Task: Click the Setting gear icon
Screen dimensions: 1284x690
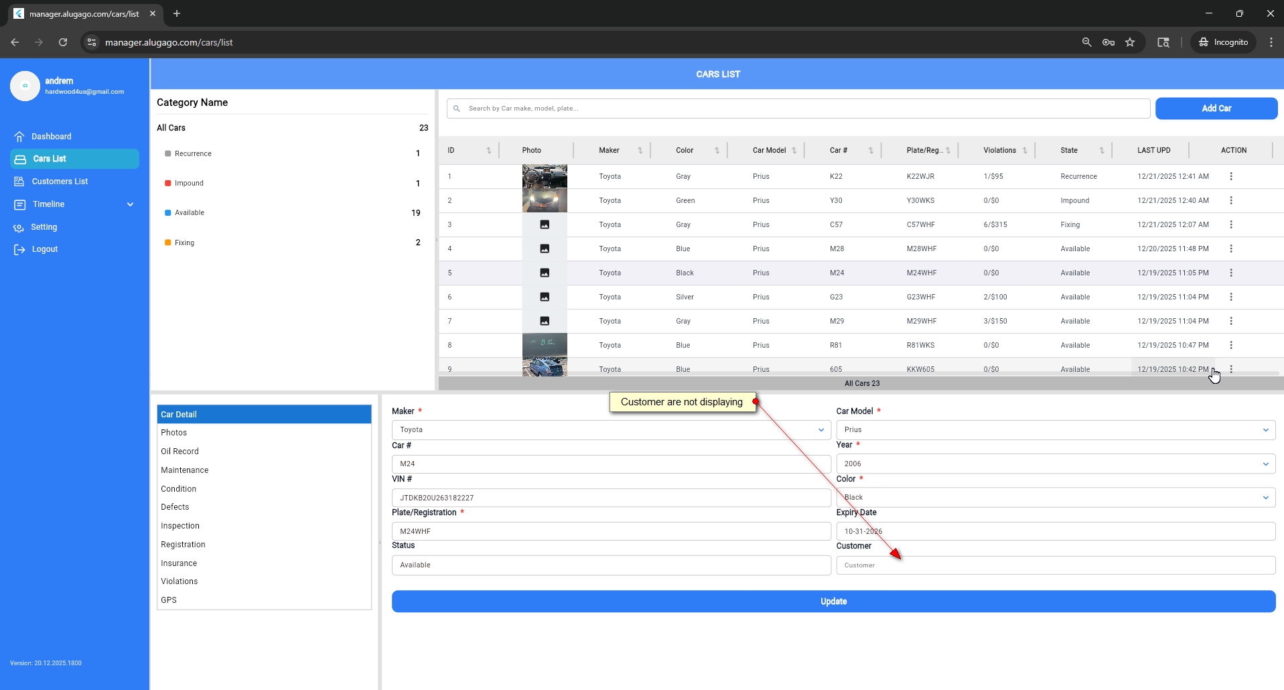Action: coord(19,228)
